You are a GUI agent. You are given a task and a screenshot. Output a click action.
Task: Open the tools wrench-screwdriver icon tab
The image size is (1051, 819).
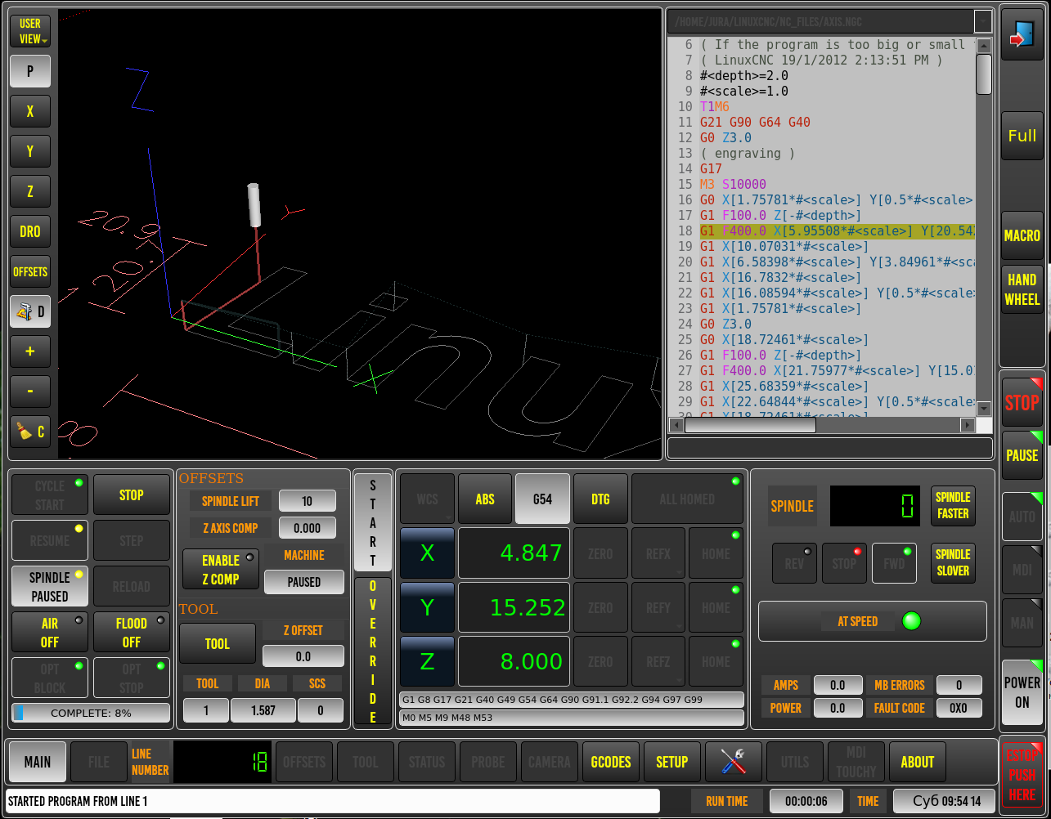pyautogui.click(x=734, y=762)
